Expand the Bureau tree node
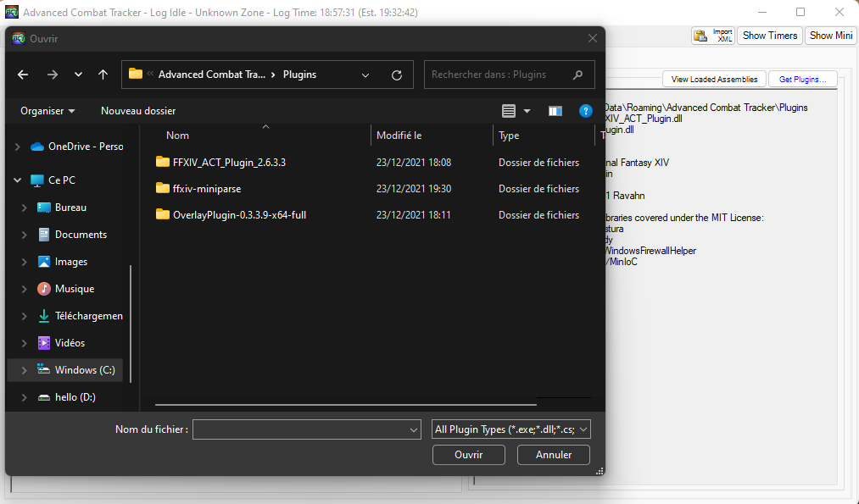Viewport: 859px width, 504px height. 24,208
